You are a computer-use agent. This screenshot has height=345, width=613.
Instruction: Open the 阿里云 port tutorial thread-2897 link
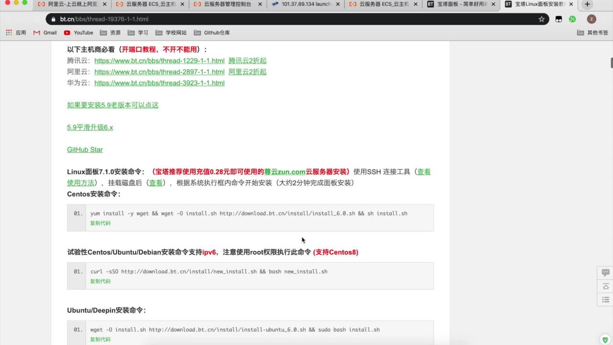(x=159, y=72)
